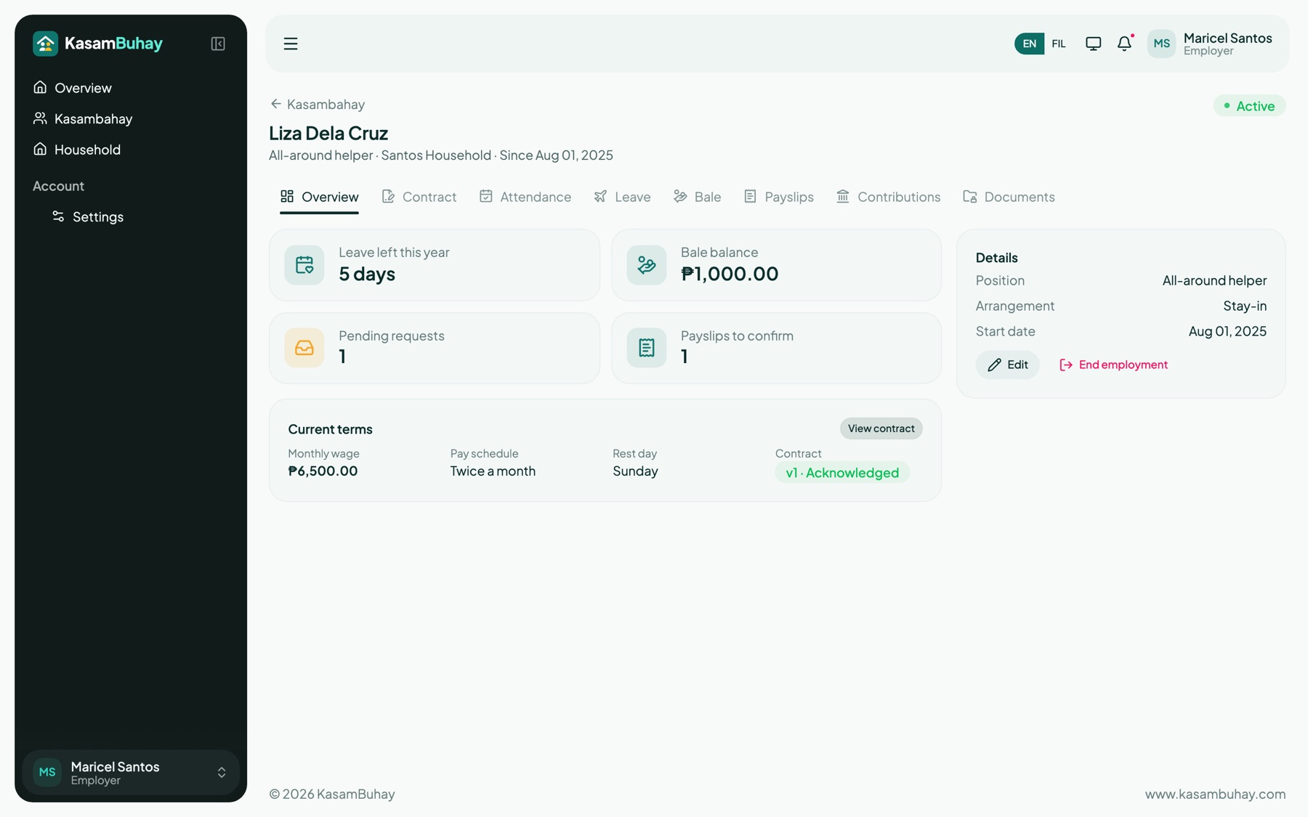Click the back arrow next to Kasambahay
The image size is (1308, 817).
(x=275, y=104)
